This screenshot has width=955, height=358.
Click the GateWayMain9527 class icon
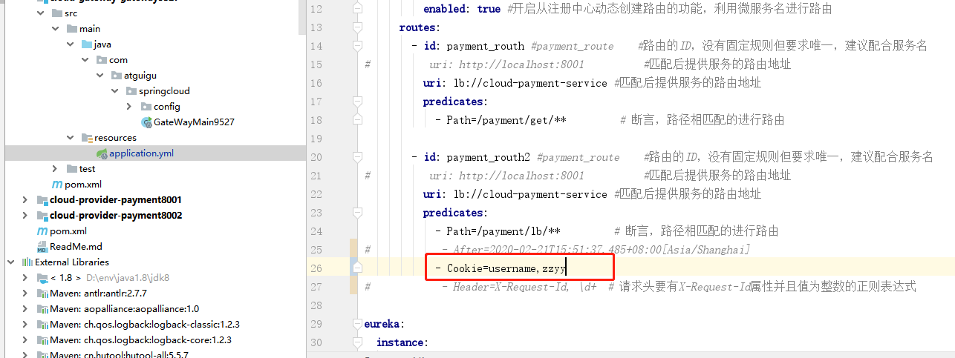[147, 122]
